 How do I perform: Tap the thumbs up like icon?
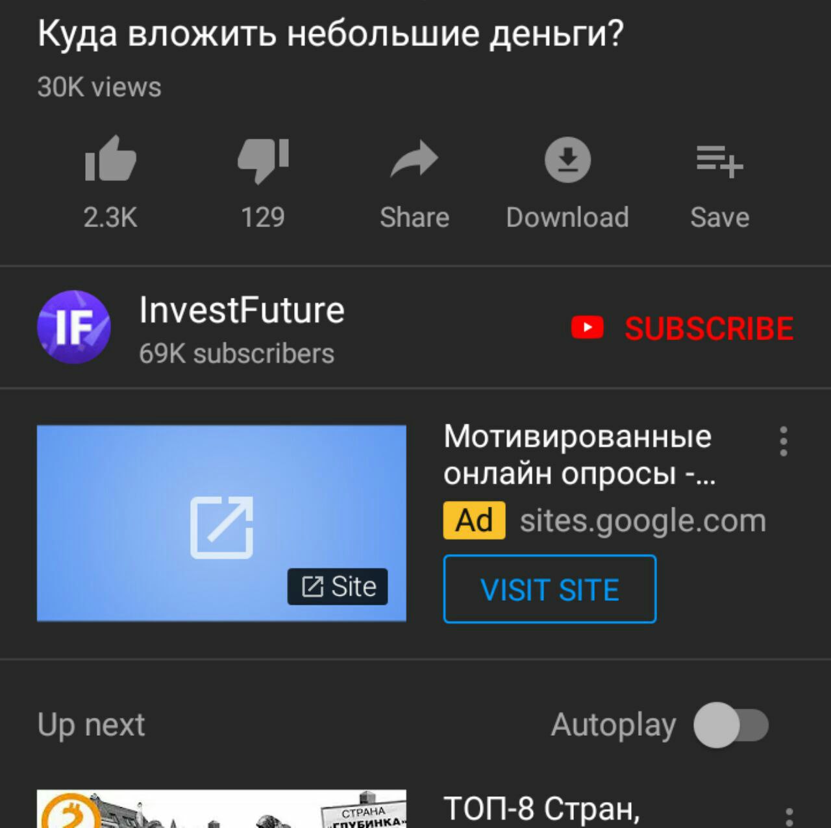tap(110, 158)
